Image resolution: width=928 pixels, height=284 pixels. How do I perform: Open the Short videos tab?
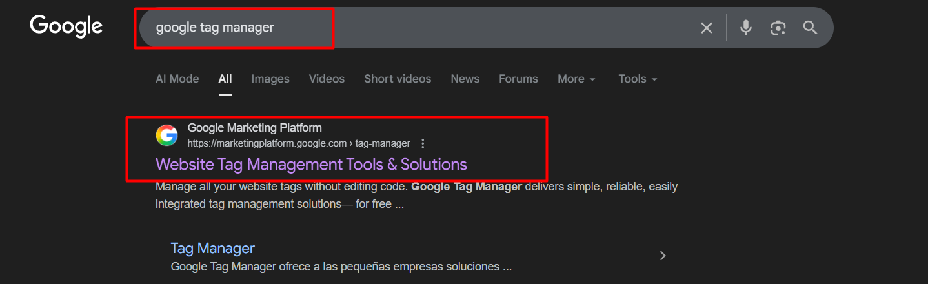[398, 79]
